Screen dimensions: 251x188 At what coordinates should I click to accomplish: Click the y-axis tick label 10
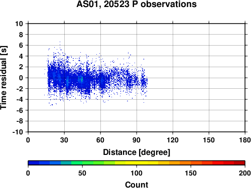click(19, 24)
